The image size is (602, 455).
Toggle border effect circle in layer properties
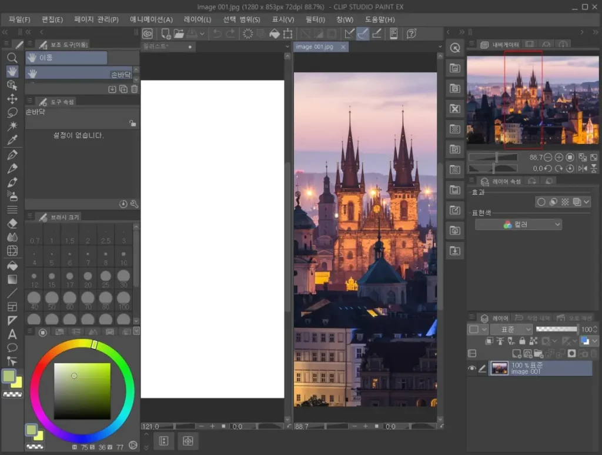[x=541, y=202]
